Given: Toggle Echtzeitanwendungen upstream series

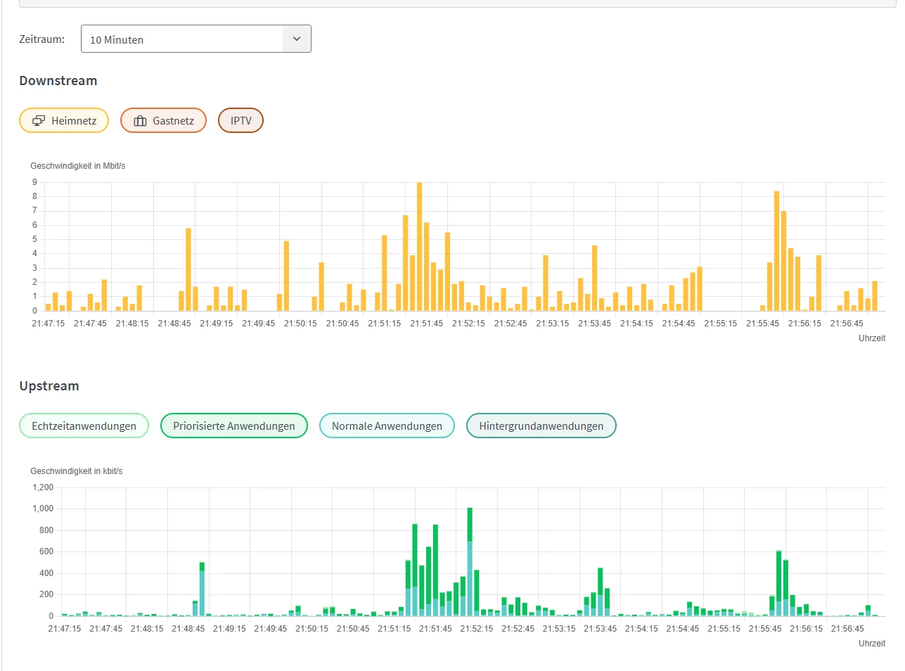Looking at the screenshot, I should tap(84, 426).
